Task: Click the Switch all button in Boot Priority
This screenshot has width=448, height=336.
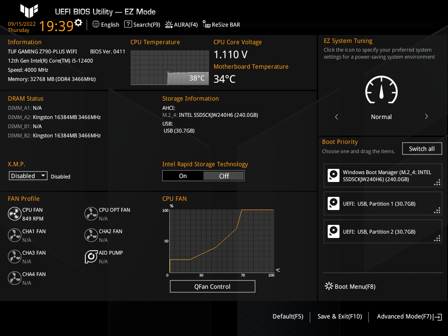Action: [422, 148]
